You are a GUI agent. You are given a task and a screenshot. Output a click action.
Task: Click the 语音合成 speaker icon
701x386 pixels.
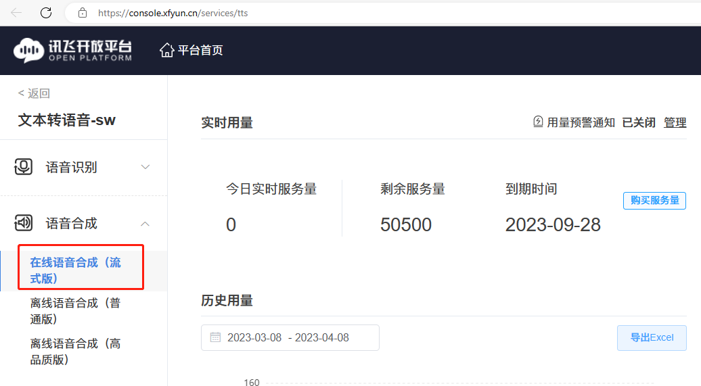pyautogui.click(x=23, y=222)
